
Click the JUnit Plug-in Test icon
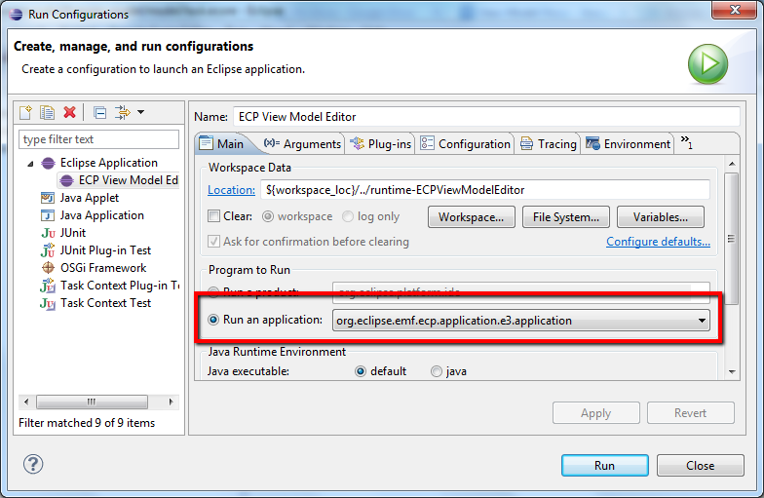coord(48,250)
